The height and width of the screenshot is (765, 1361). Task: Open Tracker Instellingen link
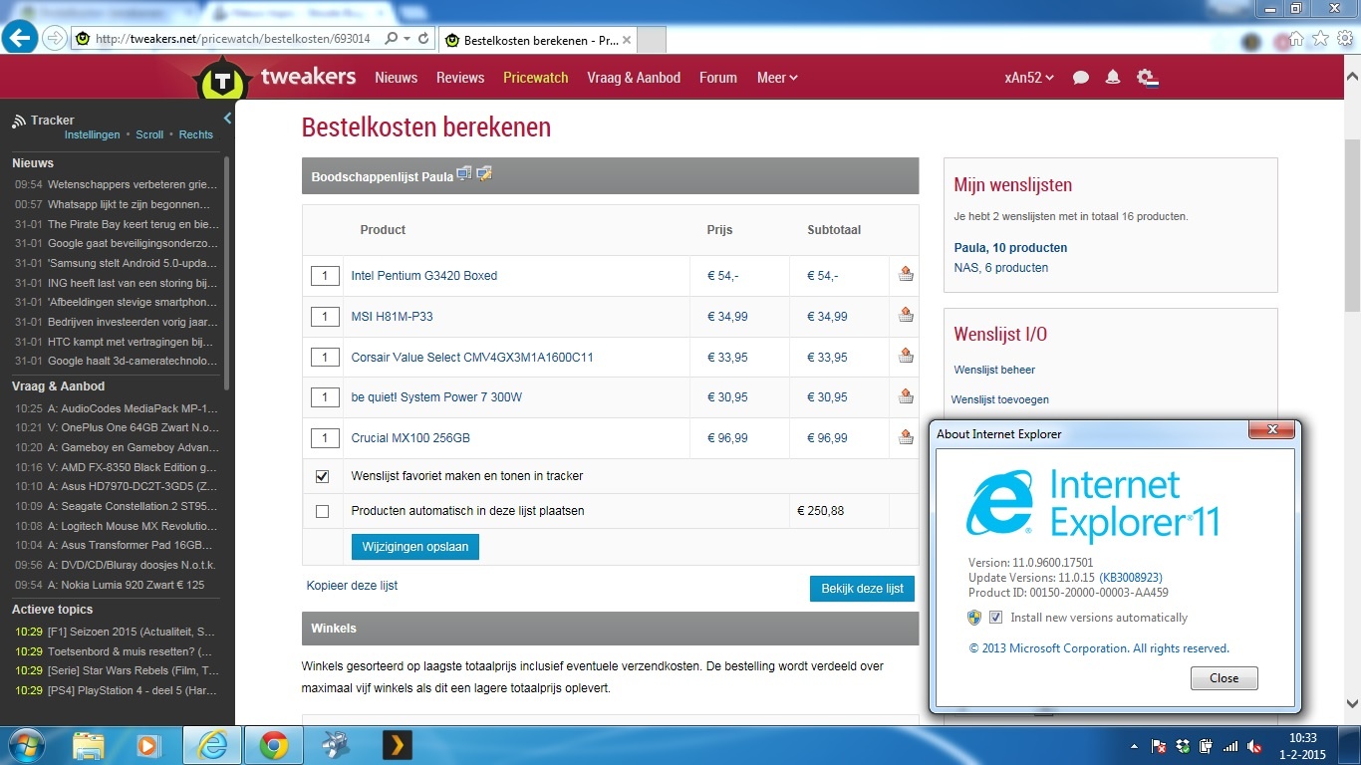click(92, 134)
